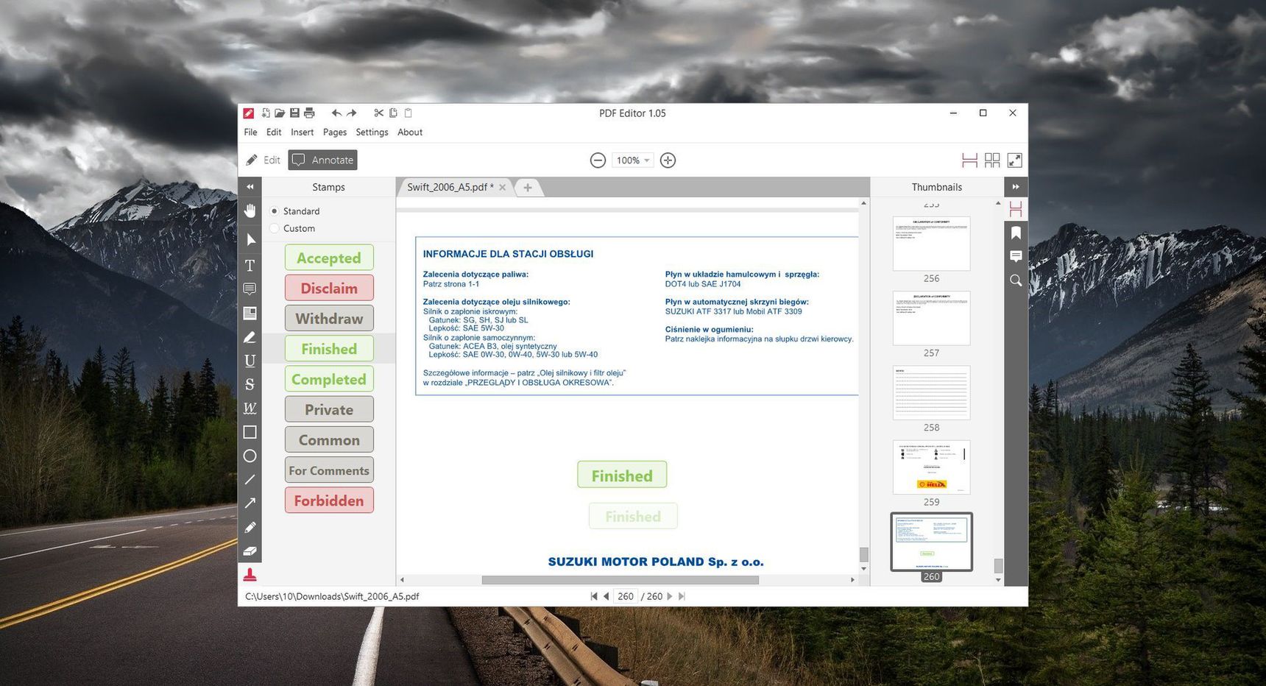Select the Underline tool

coord(250,361)
